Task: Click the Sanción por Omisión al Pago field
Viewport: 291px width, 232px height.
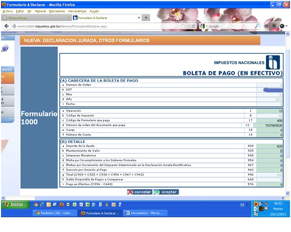Action: click(270, 170)
